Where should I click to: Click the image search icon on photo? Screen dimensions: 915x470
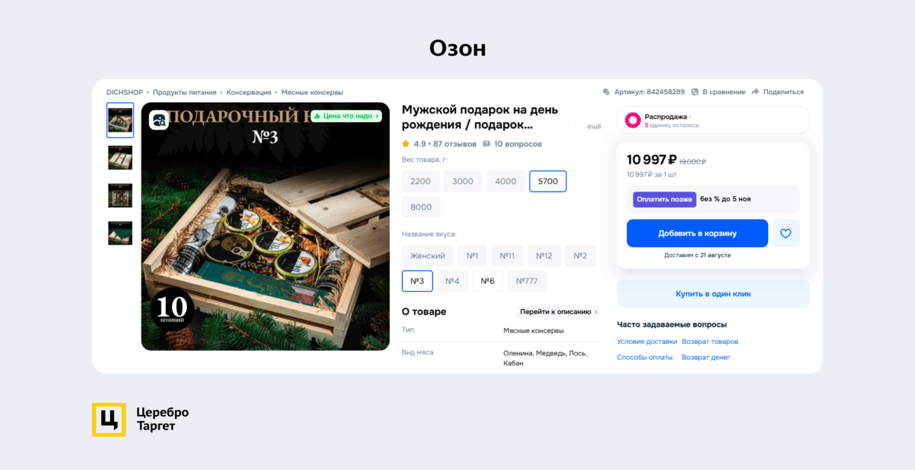pos(159,120)
